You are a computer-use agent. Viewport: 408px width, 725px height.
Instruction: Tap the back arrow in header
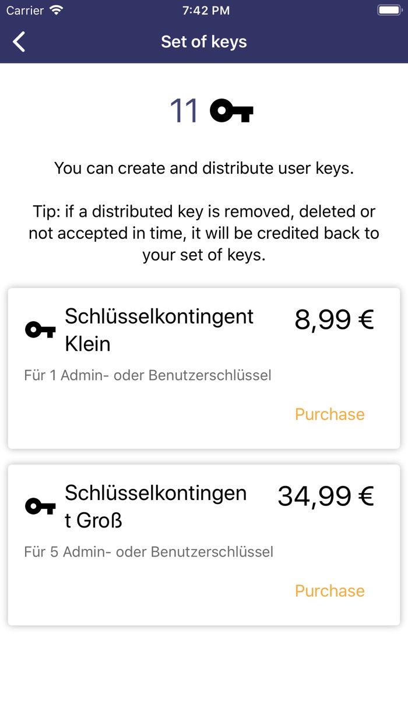coord(19,42)
